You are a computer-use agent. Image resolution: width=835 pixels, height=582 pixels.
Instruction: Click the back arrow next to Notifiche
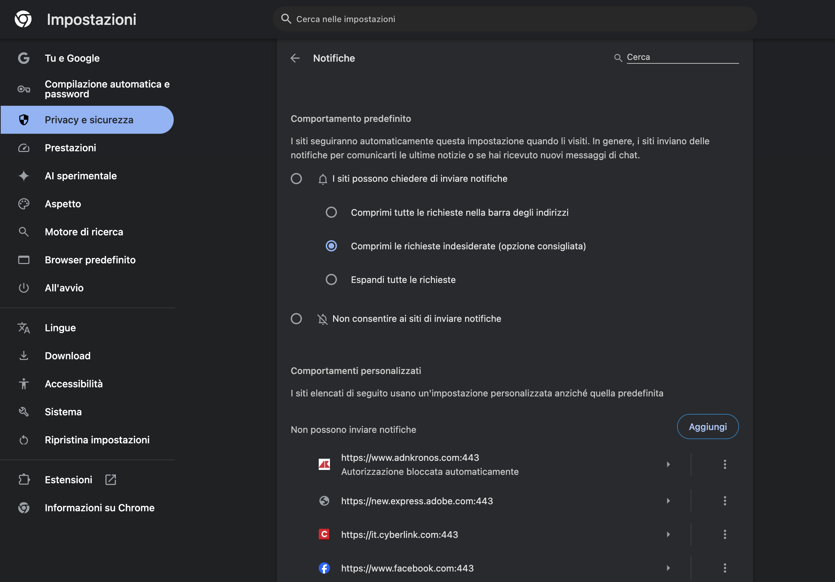pos(295,58)
